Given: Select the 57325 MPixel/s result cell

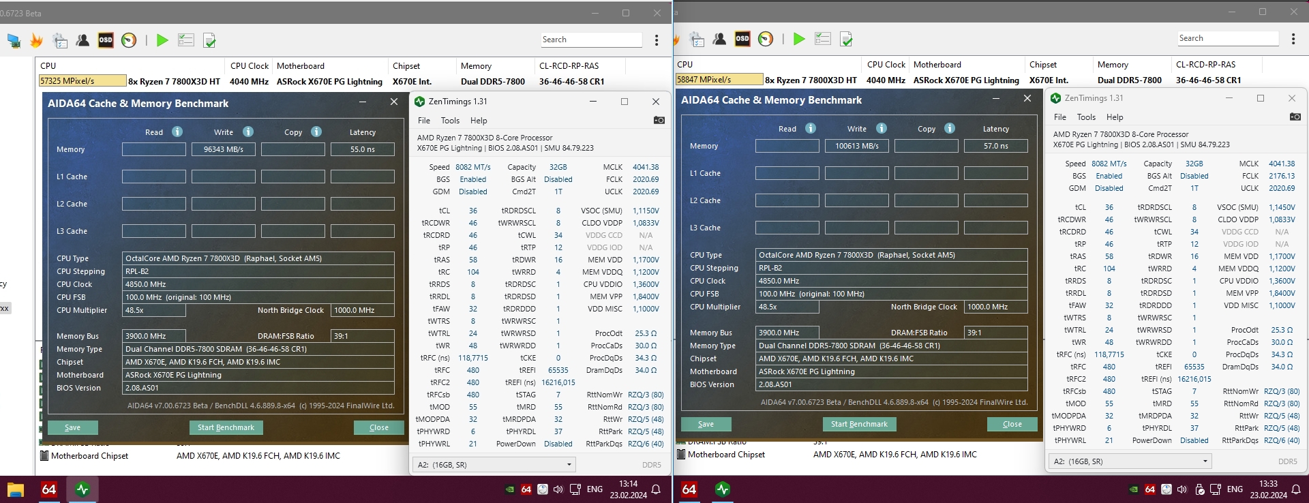Looking at the screenshot, I should pos(82,80).
